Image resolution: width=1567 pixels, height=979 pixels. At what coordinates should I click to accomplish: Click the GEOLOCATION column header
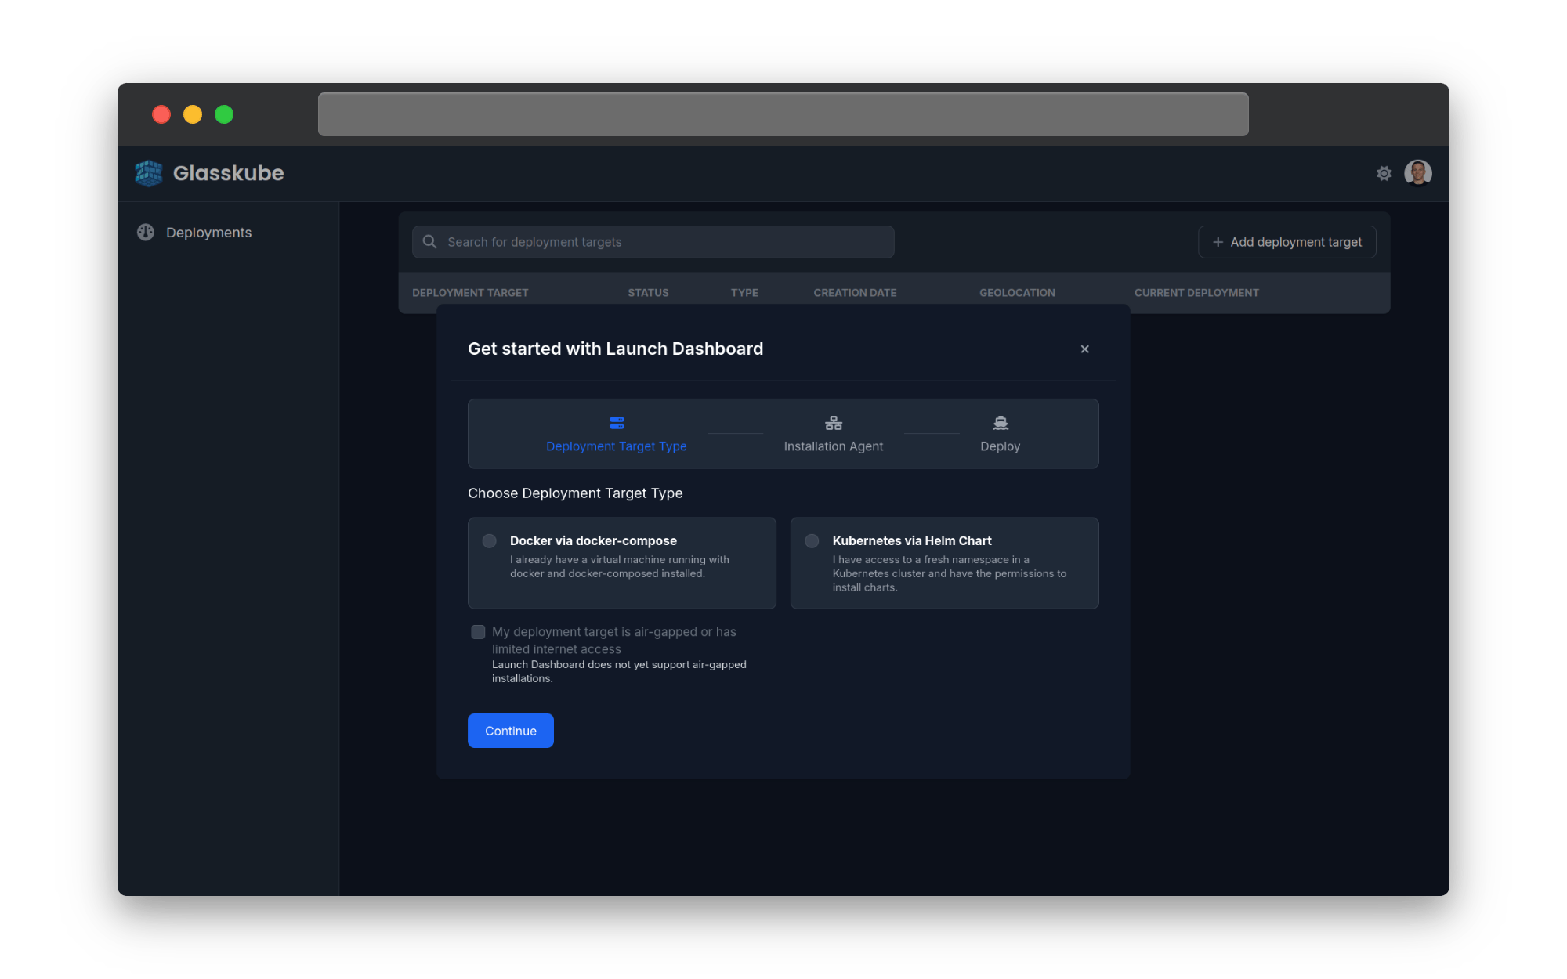click(1017, 293)
